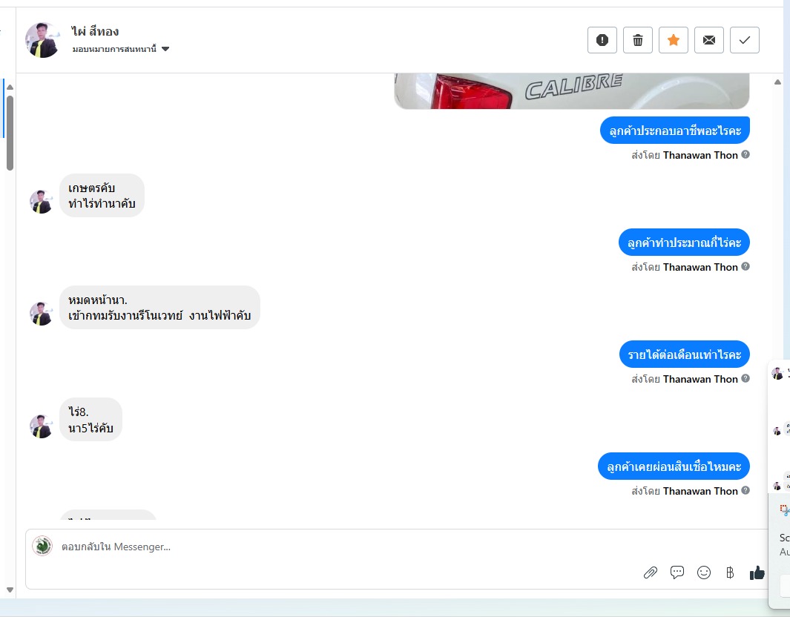Click the left panel scrollbar down arrow
The height and width of the screenshot is (617, 790).
coord(10,590)
